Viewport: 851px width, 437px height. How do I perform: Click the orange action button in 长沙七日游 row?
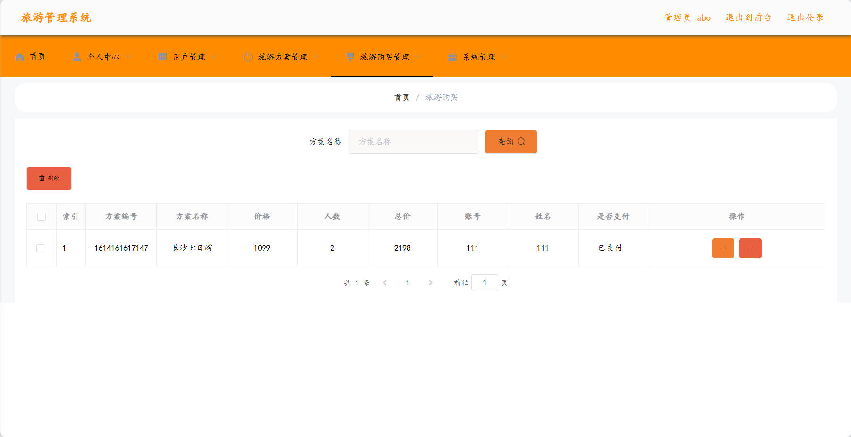click(723, 248)
